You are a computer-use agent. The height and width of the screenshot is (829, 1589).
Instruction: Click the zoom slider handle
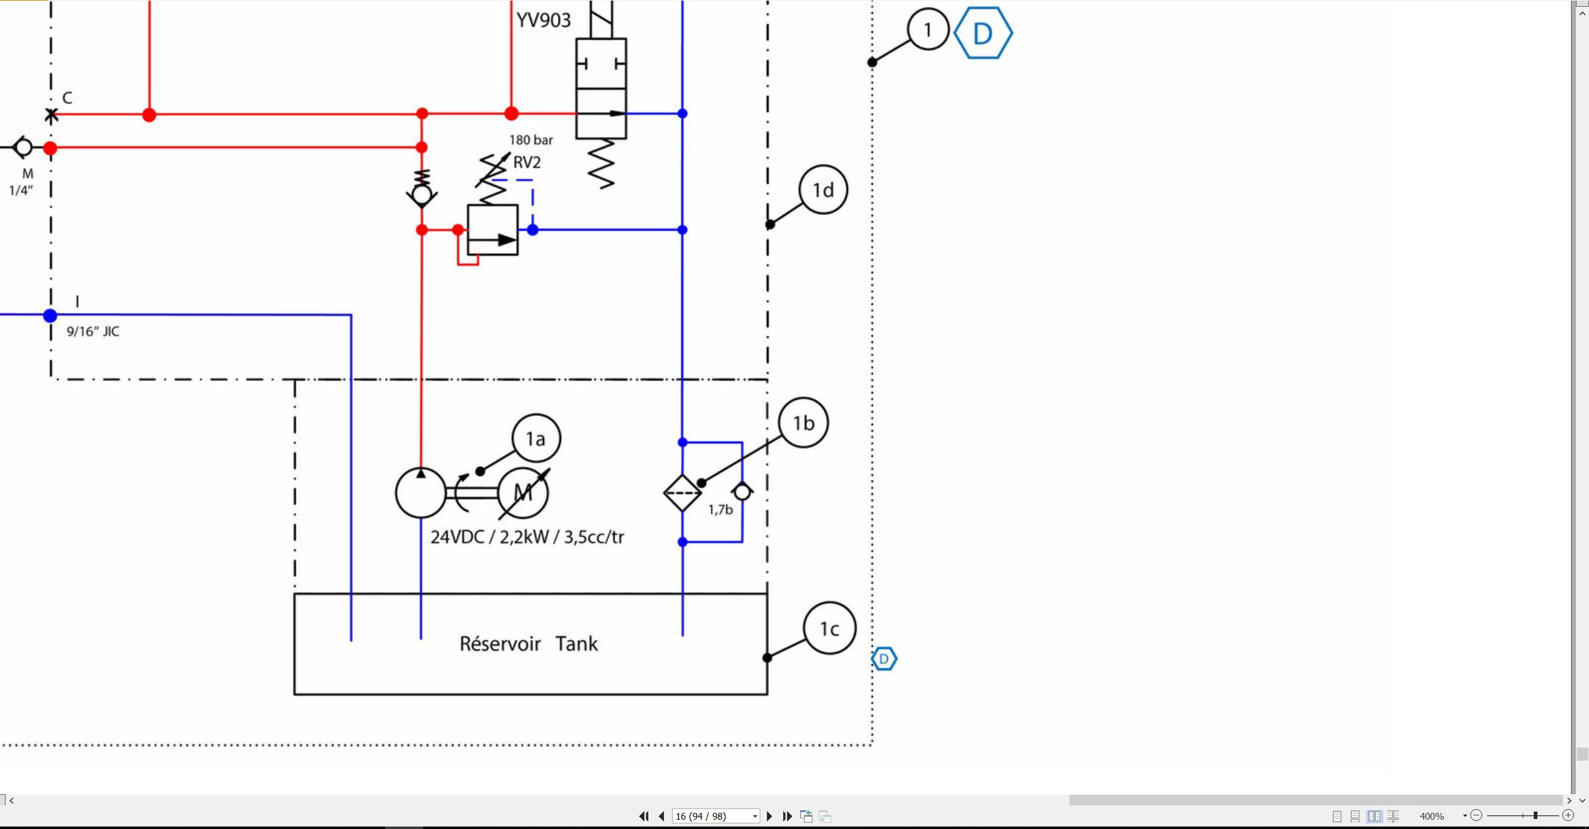1535,815
